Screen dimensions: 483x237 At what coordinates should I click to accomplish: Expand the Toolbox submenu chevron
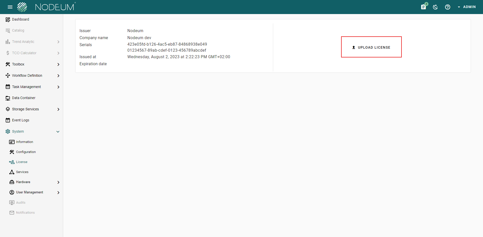58,64
